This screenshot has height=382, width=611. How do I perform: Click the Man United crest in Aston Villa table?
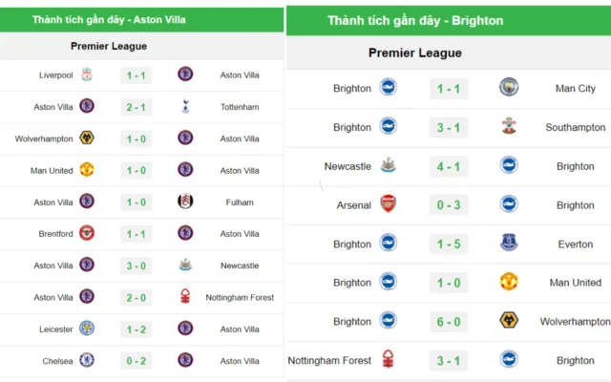87,170
